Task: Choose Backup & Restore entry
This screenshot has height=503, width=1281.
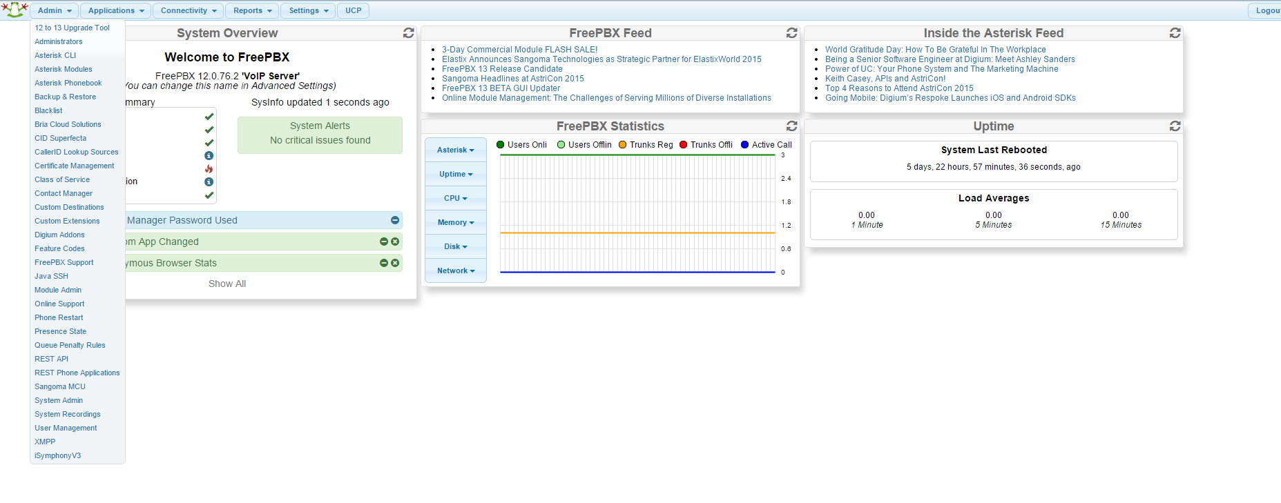Action: point(66,97)
